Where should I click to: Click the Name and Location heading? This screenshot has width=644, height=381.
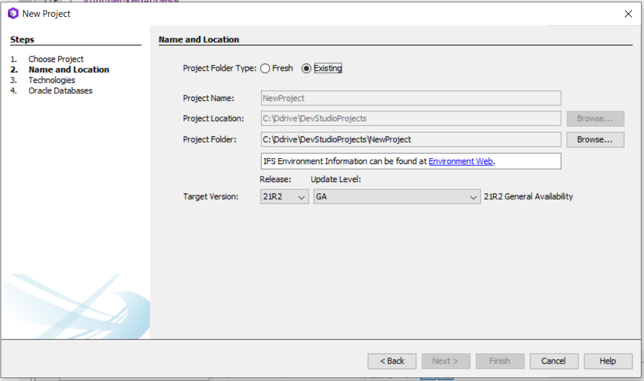tap(199, 40)
